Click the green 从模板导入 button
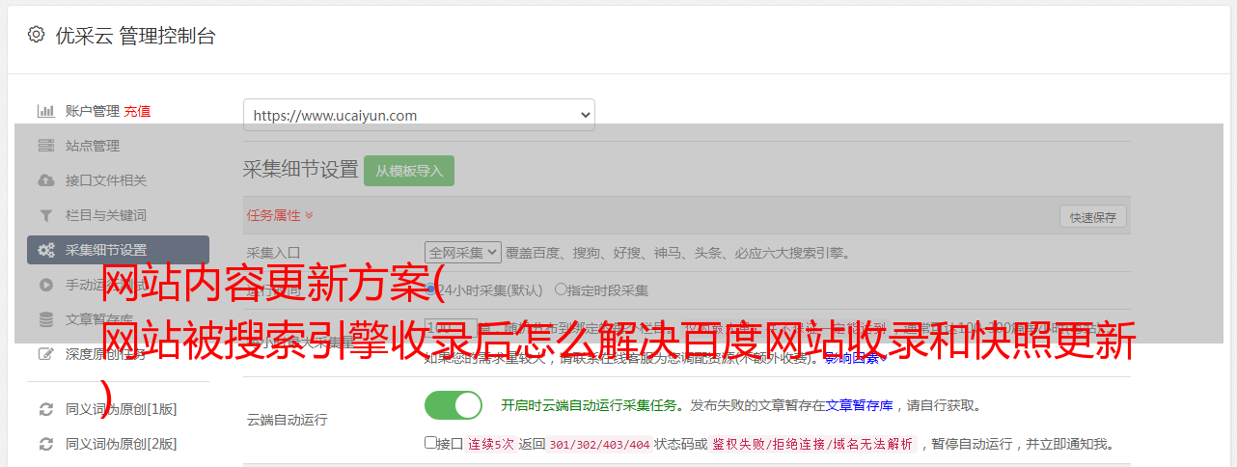Image resolution: width=1237 pixels, height=467 pixels. 409,171
